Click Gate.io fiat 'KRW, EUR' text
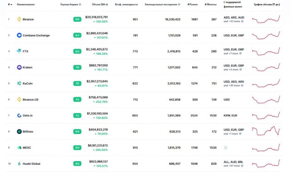 coord(230,115)
